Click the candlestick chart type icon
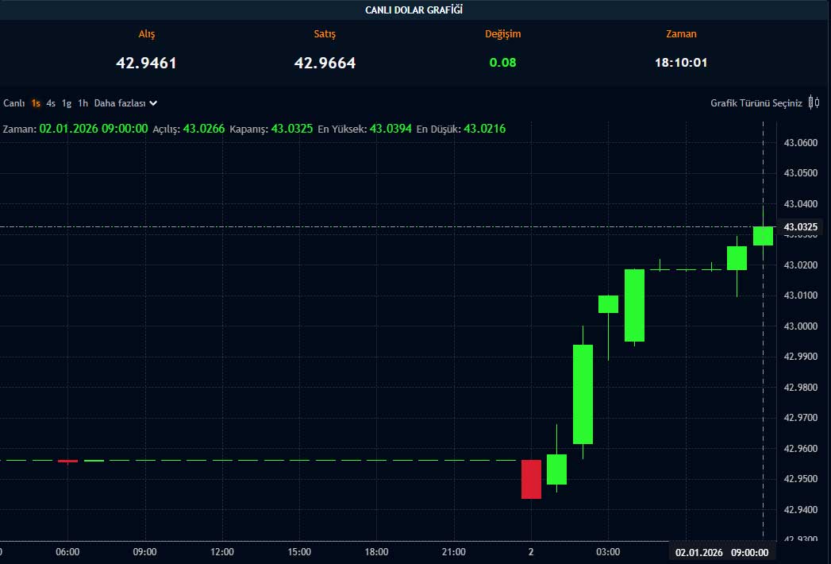831x564 pixels. (814, 102)
